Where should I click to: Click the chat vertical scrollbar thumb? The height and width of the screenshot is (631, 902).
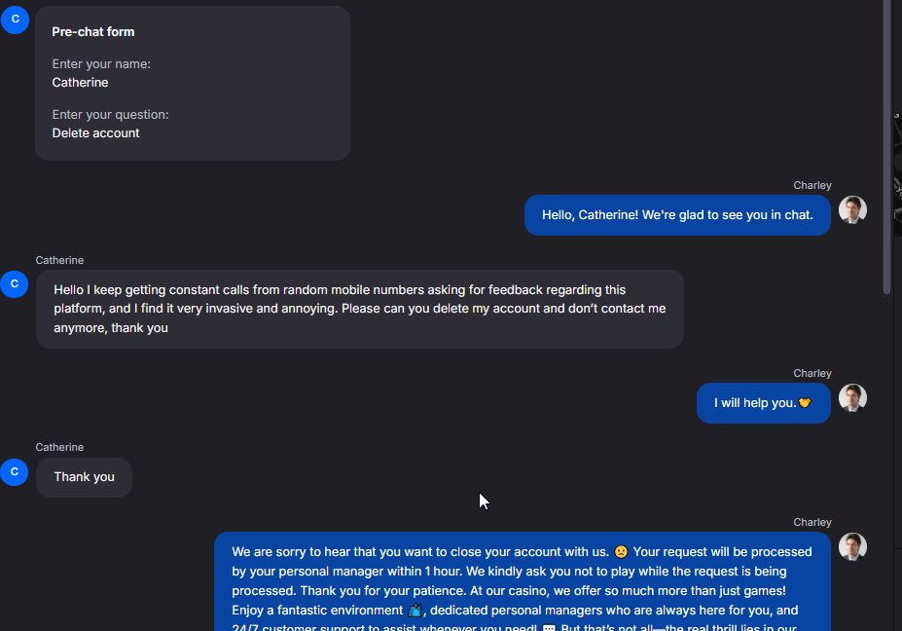[x=886, y=146]
